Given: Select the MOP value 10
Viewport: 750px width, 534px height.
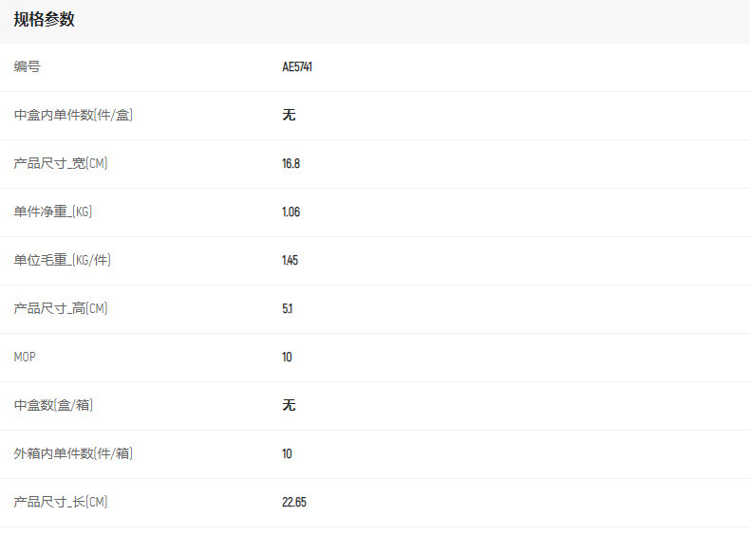Looking at the screenshot, I should [287, 358].
